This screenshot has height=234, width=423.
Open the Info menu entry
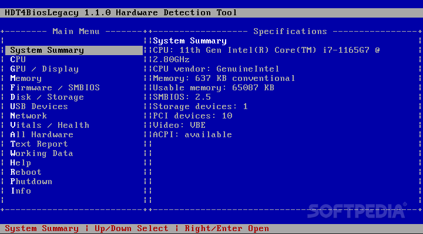(x=21, y=191)
